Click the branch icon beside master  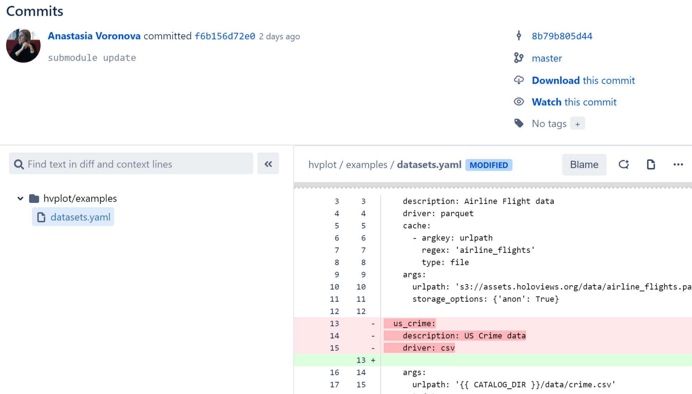(519, 58)
